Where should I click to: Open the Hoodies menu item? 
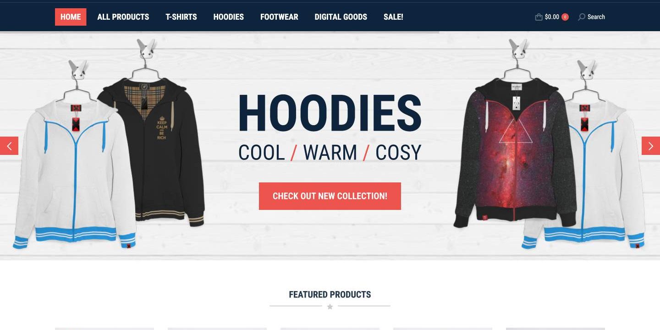pyautogui.click(x=229, y=17)
